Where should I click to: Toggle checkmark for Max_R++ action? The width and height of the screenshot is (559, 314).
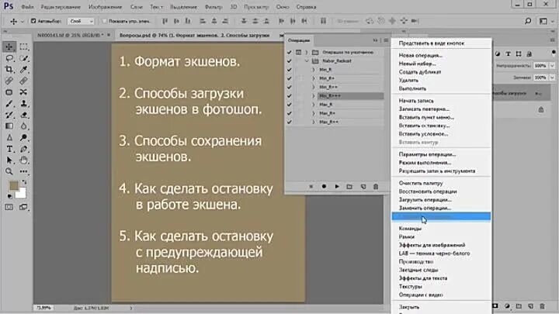pyautogui.click(x=290, y=122)
